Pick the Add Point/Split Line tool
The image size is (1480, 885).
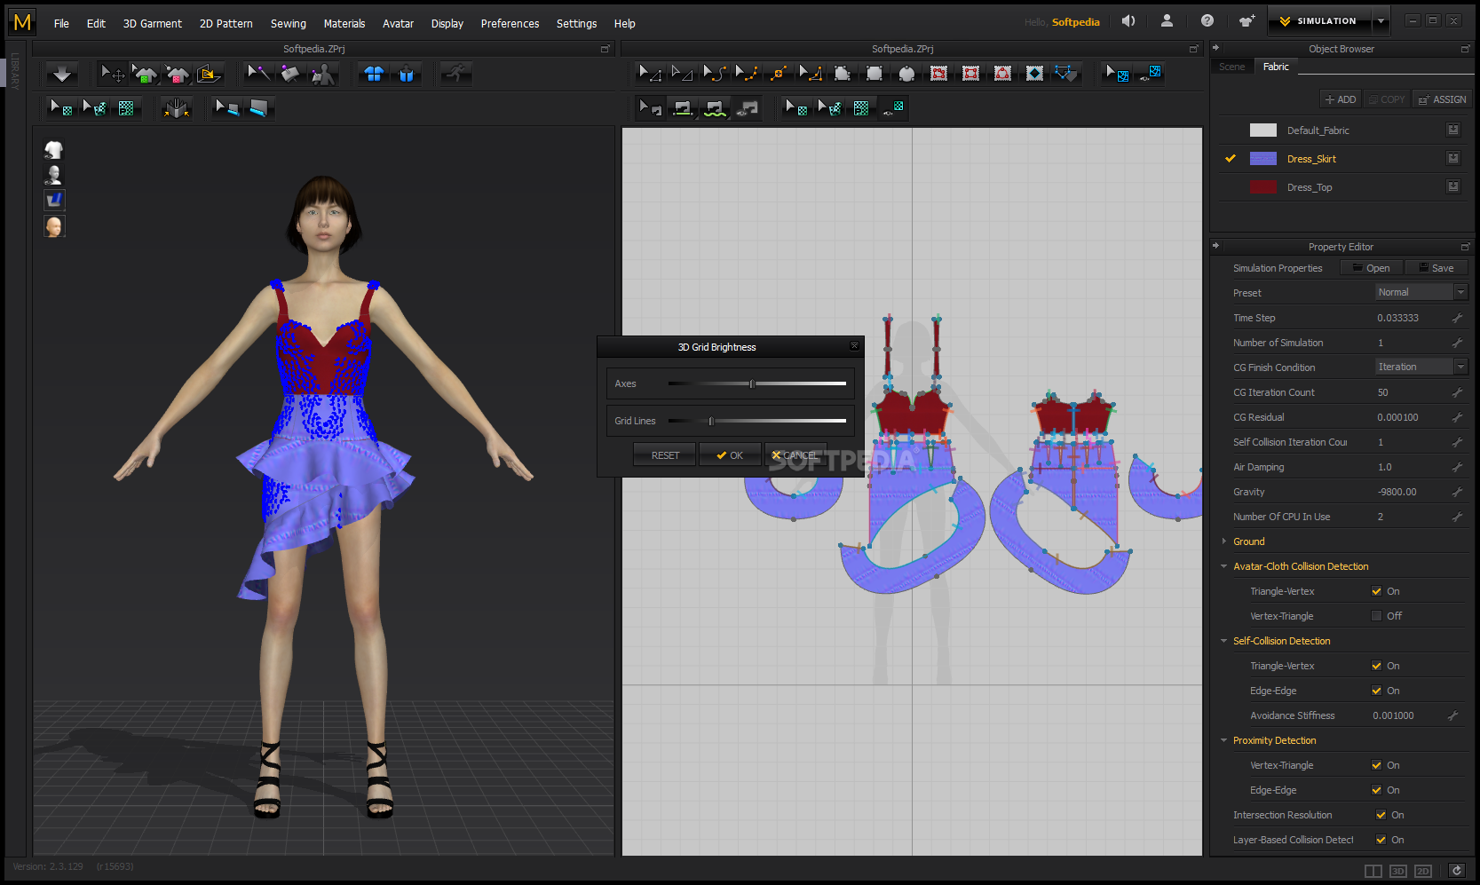pyautogui.click(x=779, y=74)
